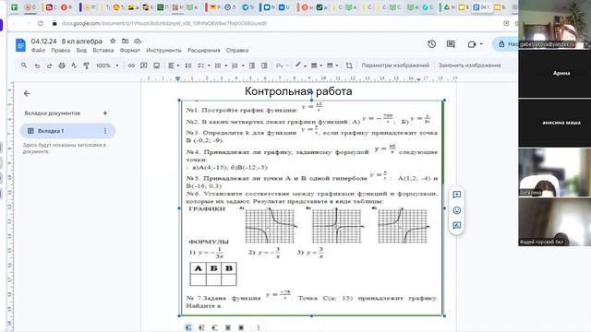
Task: Add a new document tab with plus
Action: pos(105,113)
